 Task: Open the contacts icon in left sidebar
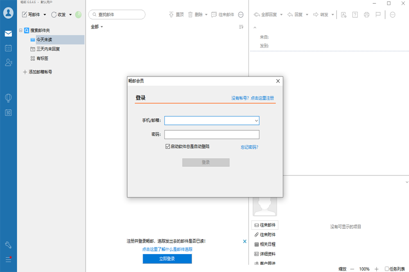(x=8, y=62)
